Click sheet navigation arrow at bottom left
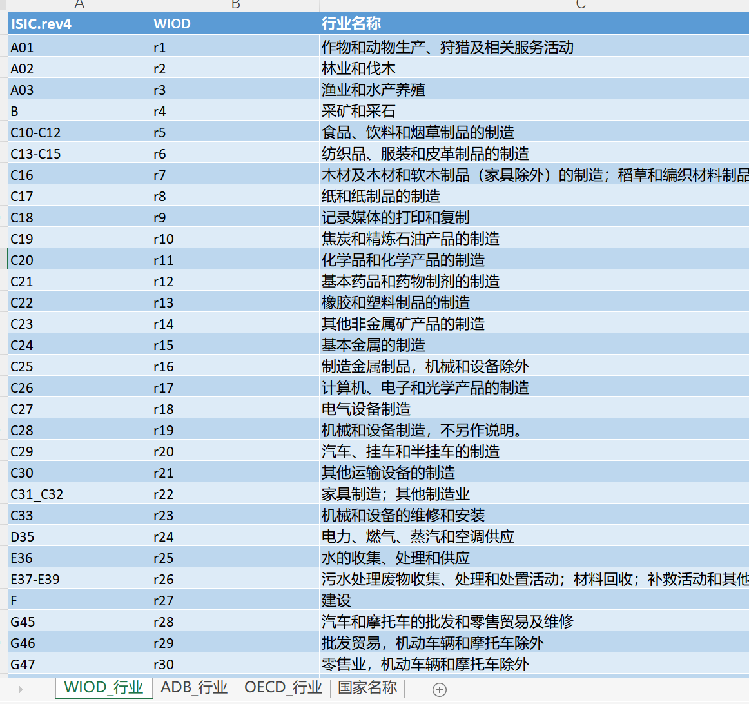This screenshot has width=749, height=704. pyautogui.click(x=21, y=689)
